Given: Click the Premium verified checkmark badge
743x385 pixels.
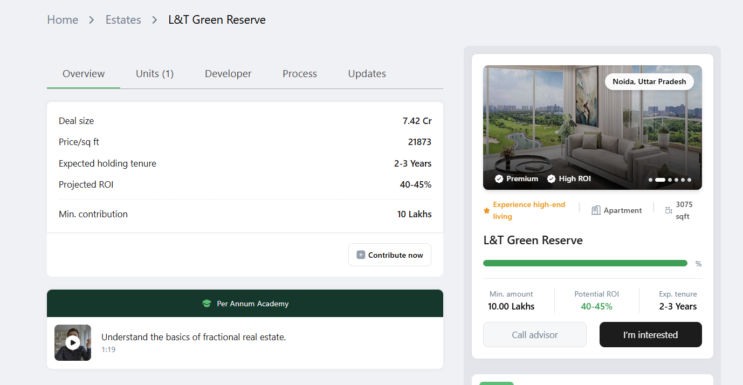Looking at the screenshot, I should [499, 178].
